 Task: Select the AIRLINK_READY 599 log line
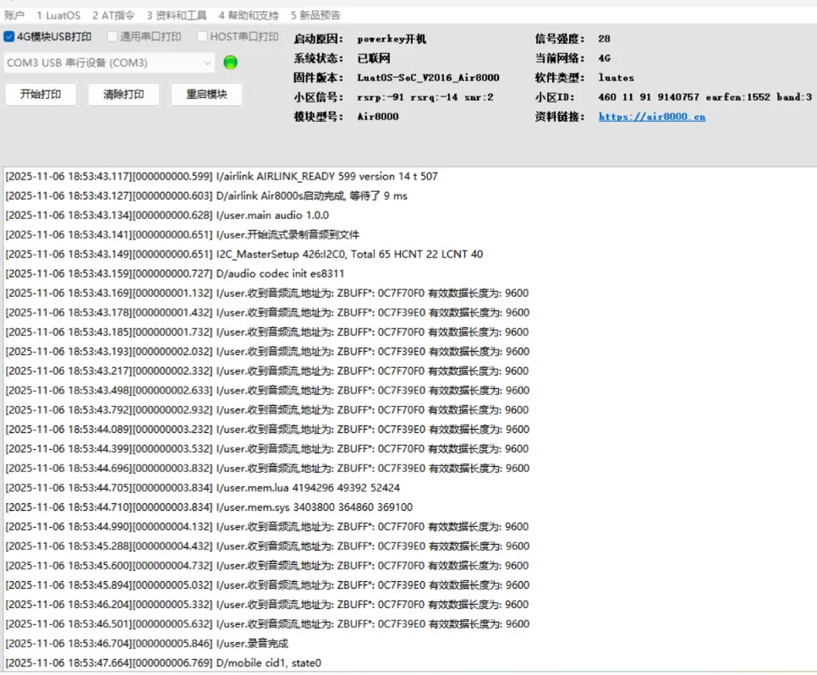tap(222, 177)
